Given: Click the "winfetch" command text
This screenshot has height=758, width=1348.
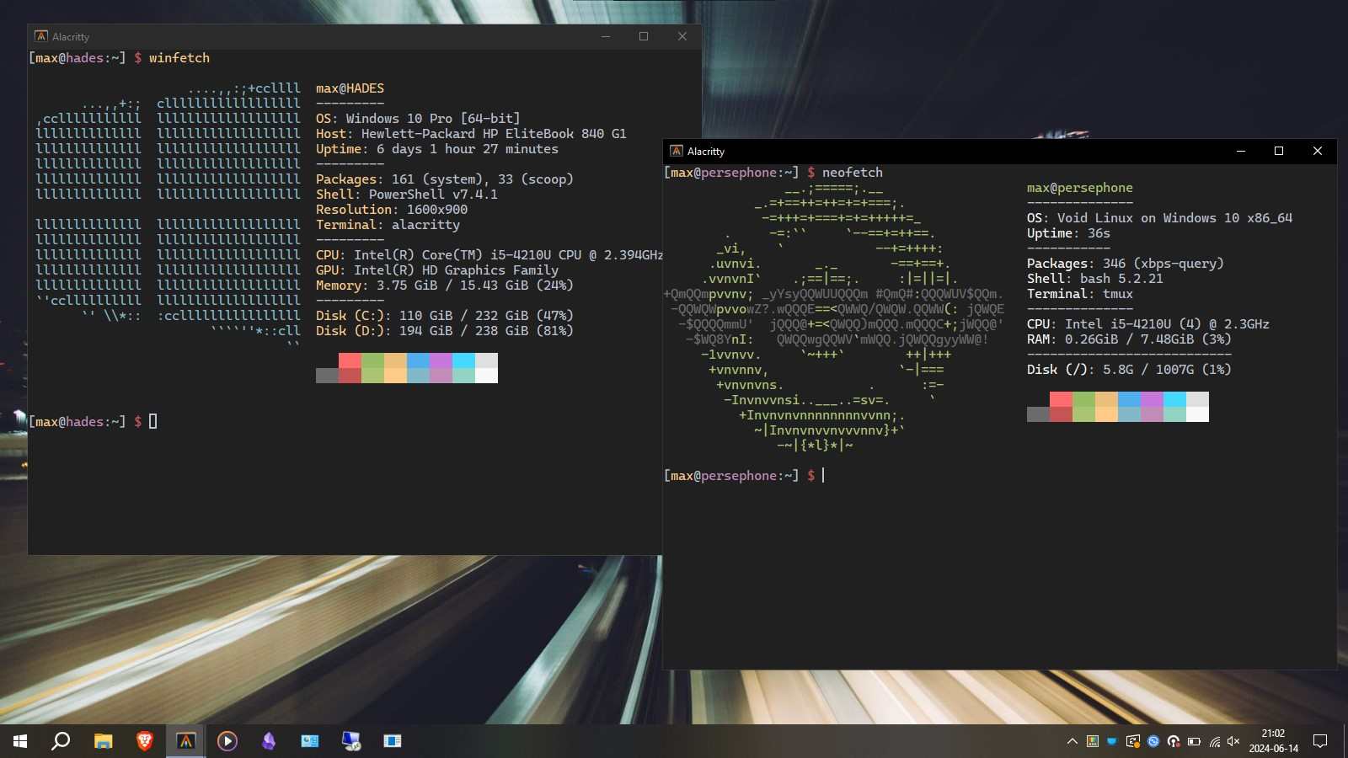Looking at the screenshot, I should (x=179, y=58).
